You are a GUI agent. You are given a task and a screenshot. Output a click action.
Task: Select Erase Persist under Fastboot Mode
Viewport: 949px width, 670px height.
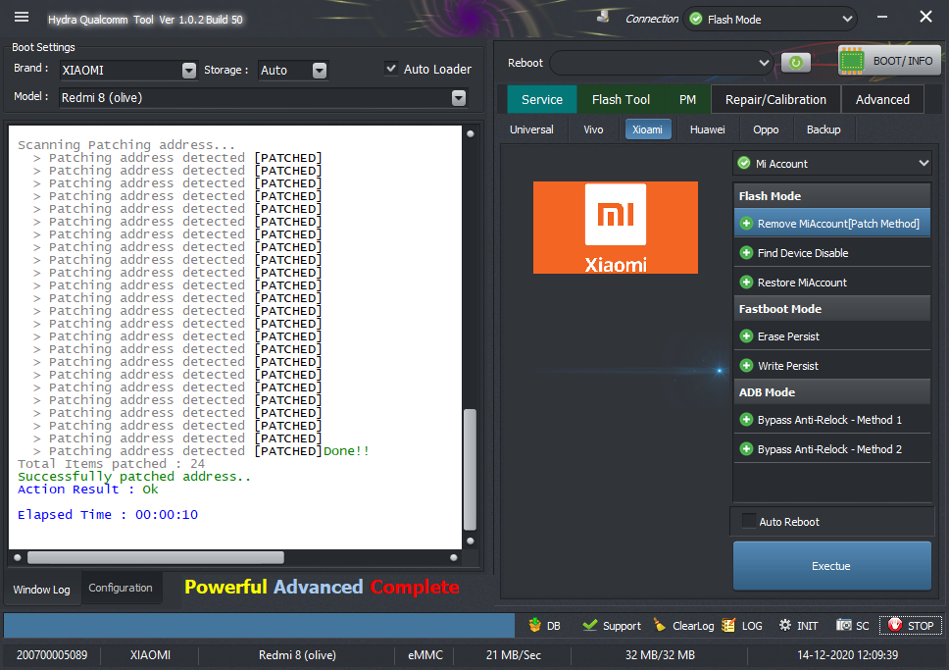tap(831, 336)
